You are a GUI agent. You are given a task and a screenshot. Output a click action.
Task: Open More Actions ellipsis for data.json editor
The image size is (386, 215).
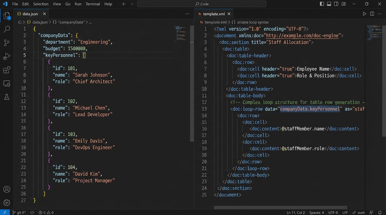click(x=187, y=14)
